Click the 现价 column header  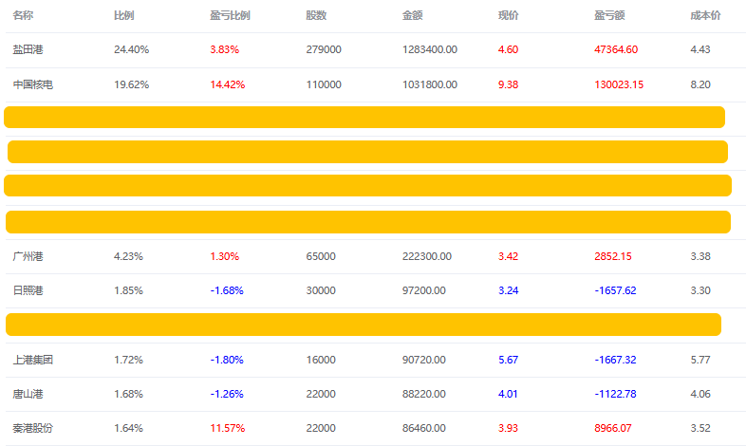[x=508, y=15]
